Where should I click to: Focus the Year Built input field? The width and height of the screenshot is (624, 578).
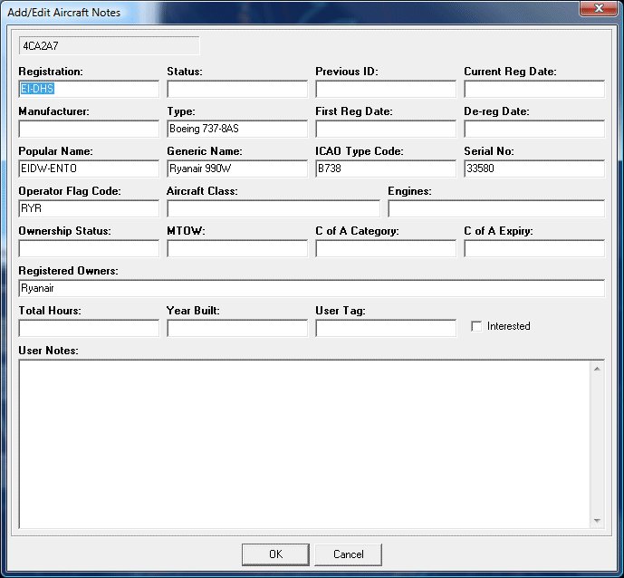pos(237,328)
